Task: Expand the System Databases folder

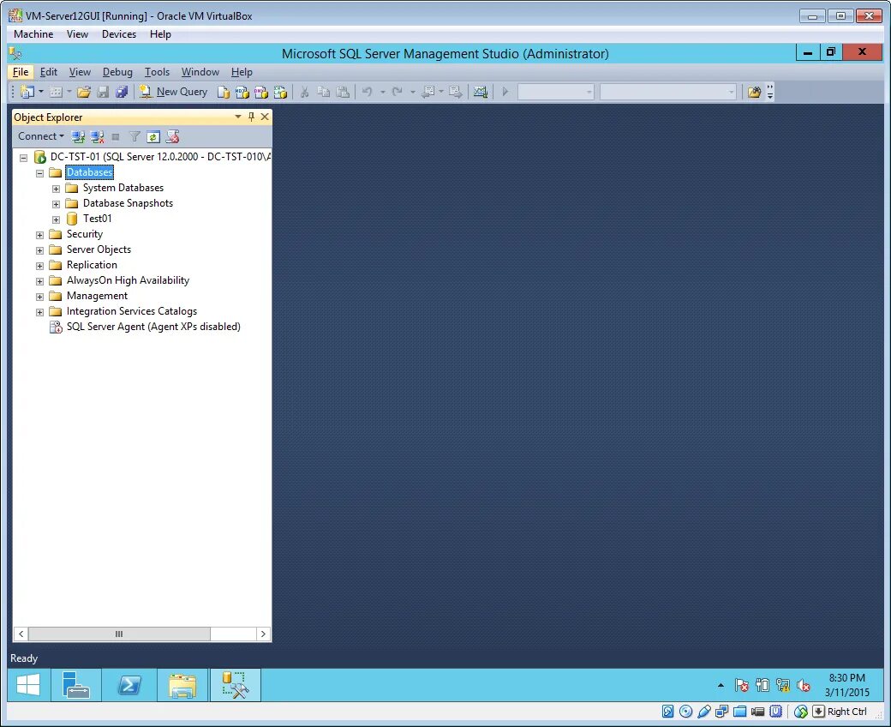Action: [x=56, y=189]
